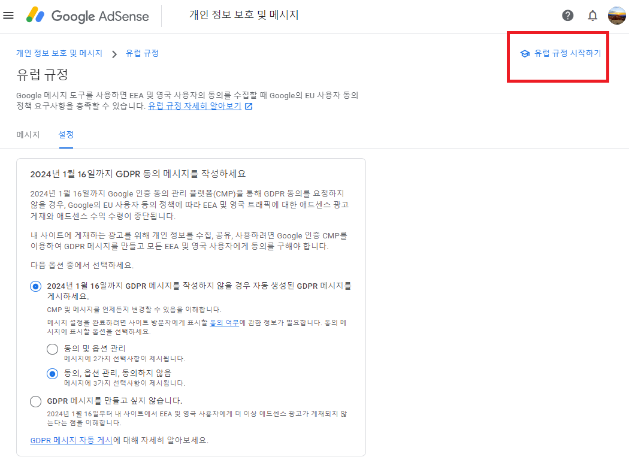The image size is (629, 460).
Task: Open the hamburger main menu
Action: point(8,16)
